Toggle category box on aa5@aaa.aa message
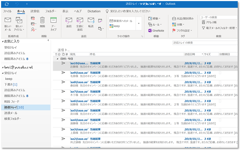The height and width of the screenshot is (151, 241). click(x=220, y=111)
